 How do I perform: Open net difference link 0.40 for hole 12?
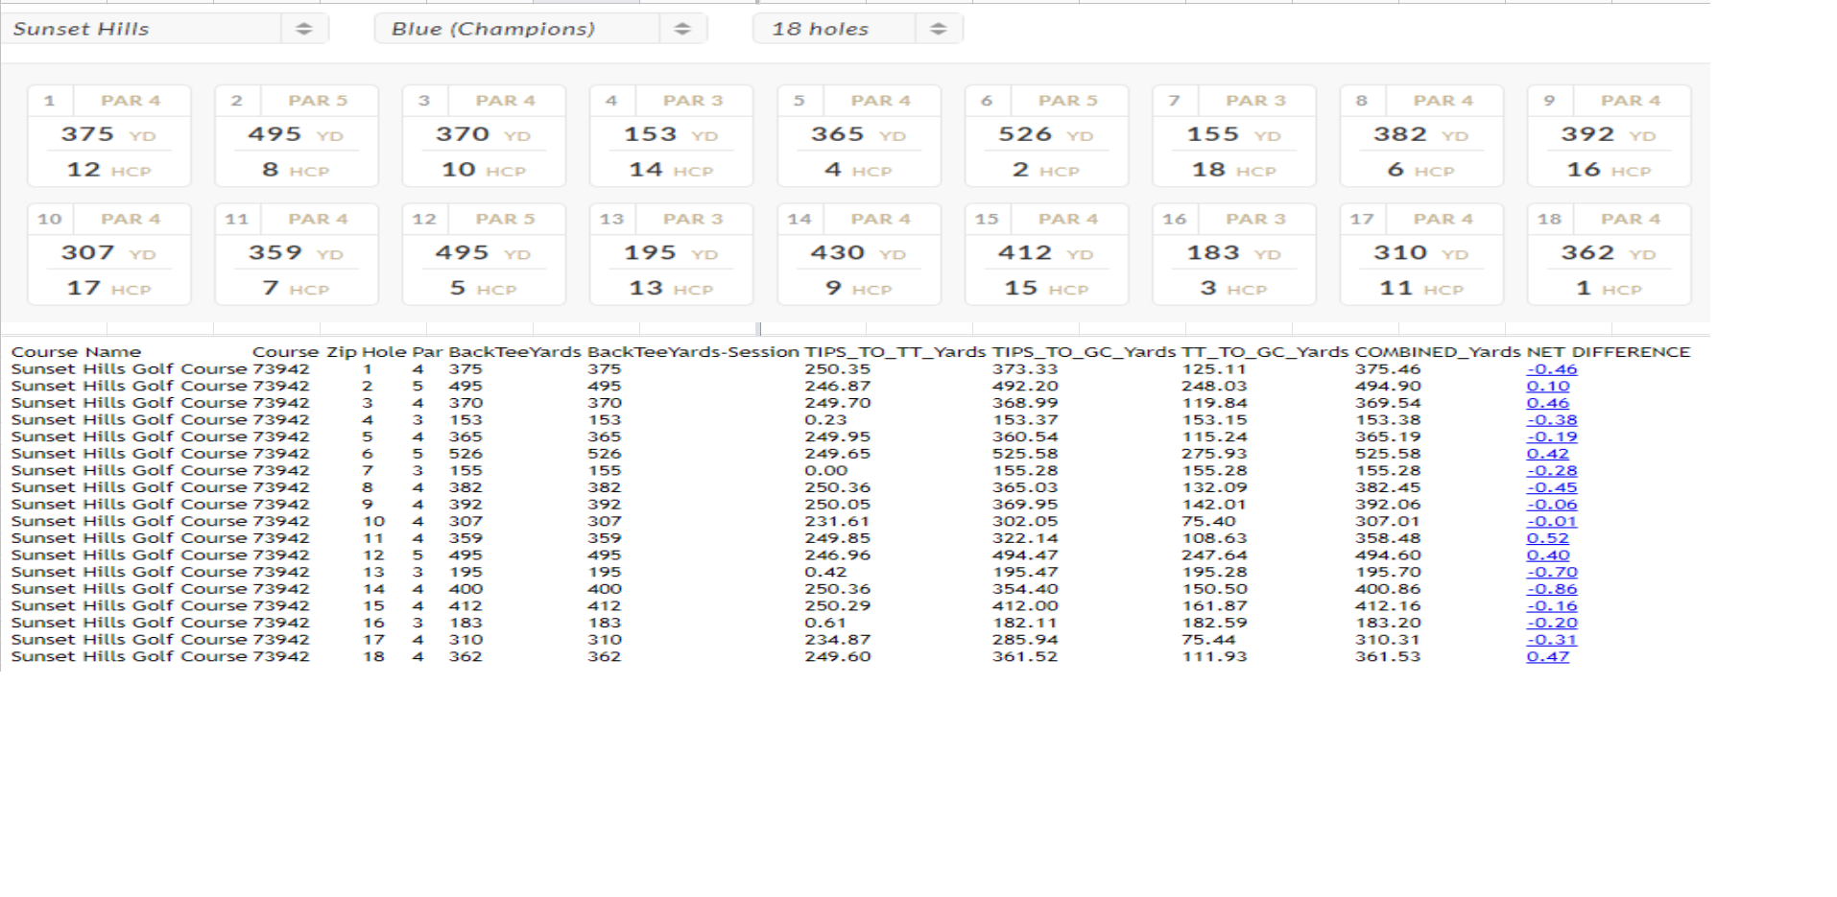point(1548,555)
